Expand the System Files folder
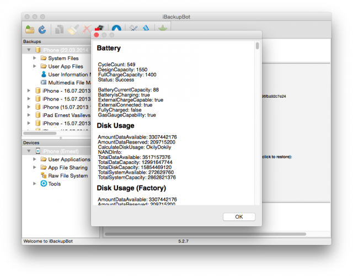 pos(35,58)
